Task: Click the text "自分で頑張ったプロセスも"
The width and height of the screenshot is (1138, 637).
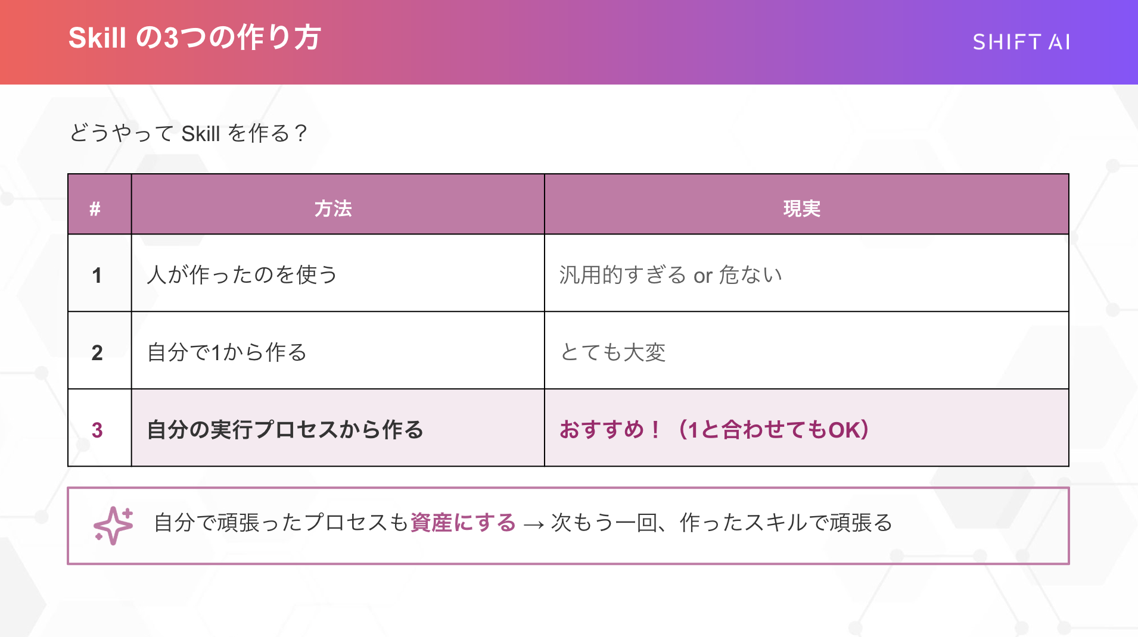Action: tap(281, 523)
